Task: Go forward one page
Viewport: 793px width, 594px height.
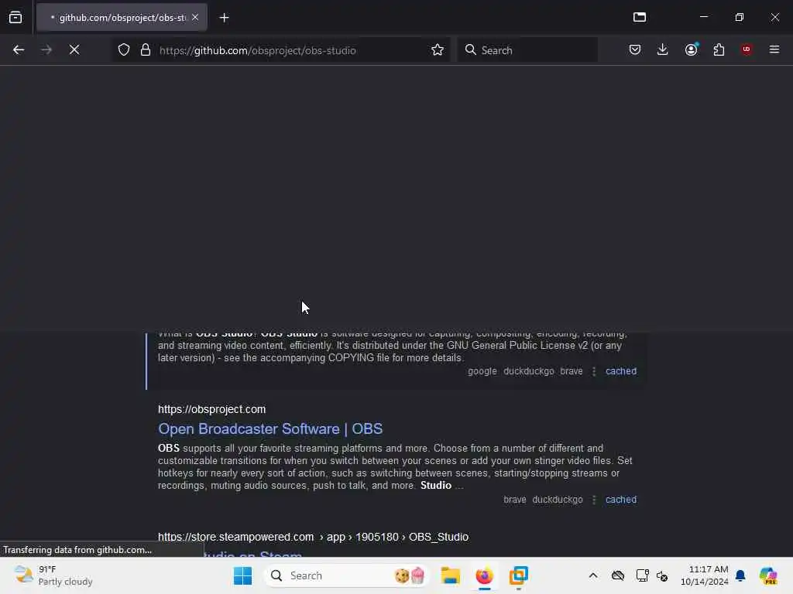Action: [x=46, y=49]
